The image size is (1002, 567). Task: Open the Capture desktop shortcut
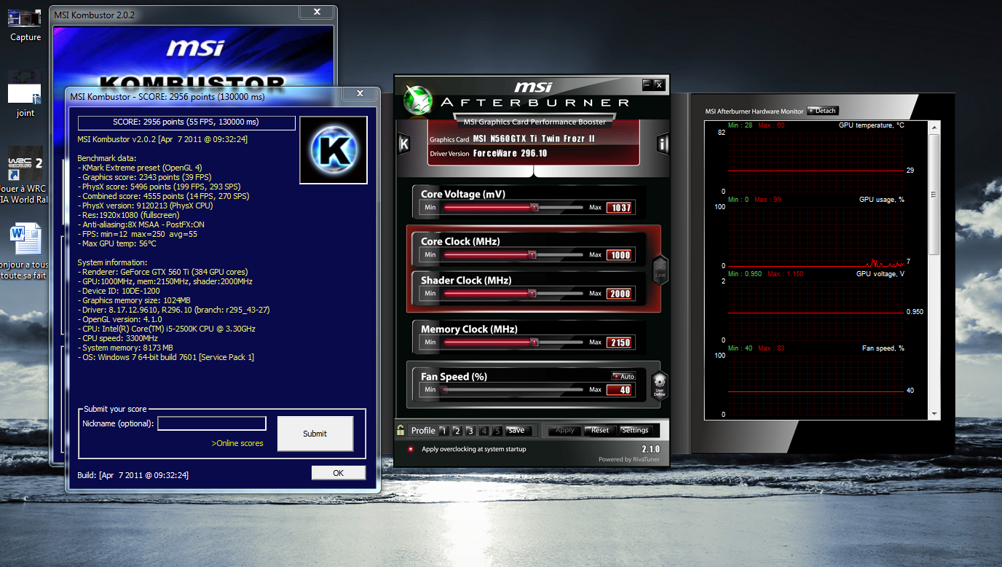click(x=25, y=22)
